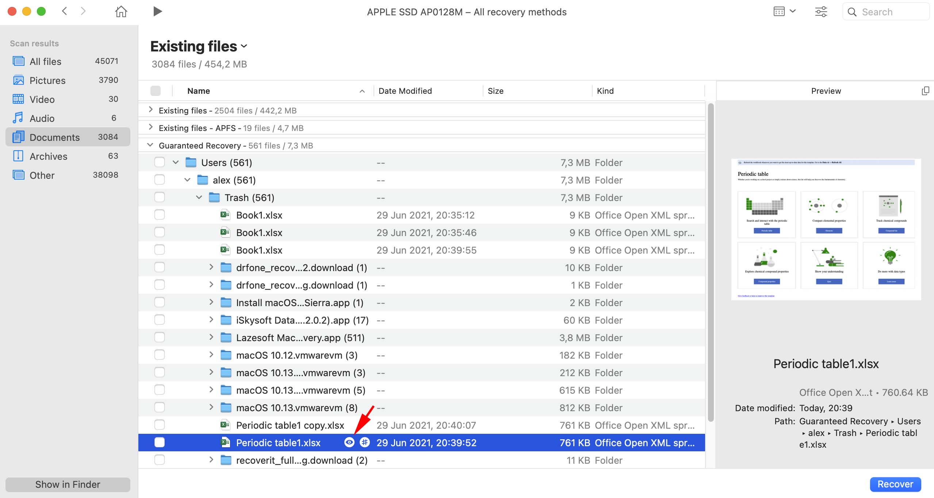The height and width of the screenshot is (498, 934).
Task: Select the Pictures filter category
Action: point(48,80)
